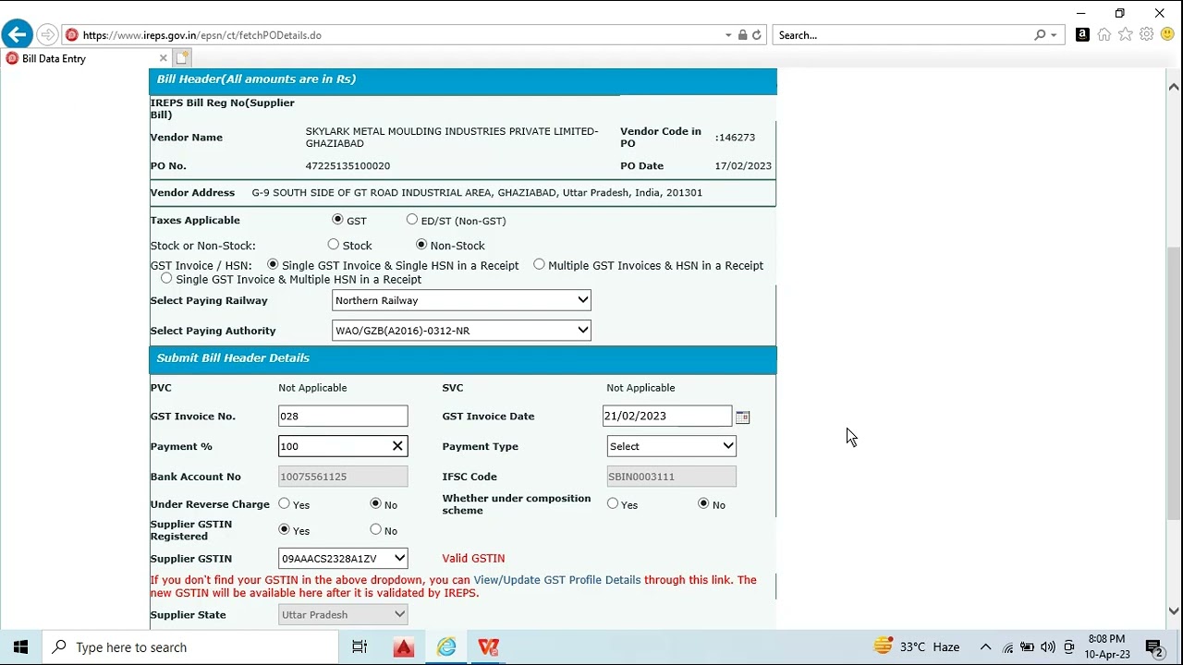Viewport: 1183px width, 665px height.
Task: Select Single GST Invoice & Multiple HSN option
Action: pyautogui.click(x=166, y=278)
